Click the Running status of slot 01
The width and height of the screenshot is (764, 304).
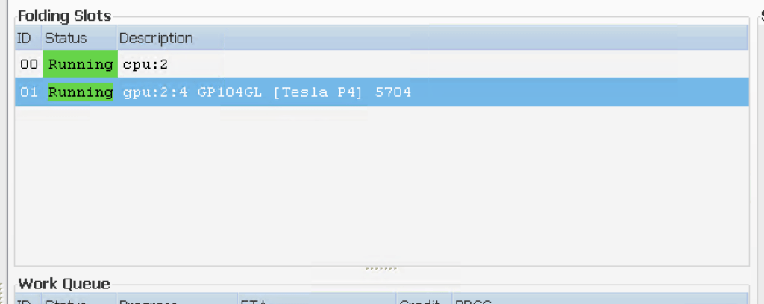coord(81,92)
